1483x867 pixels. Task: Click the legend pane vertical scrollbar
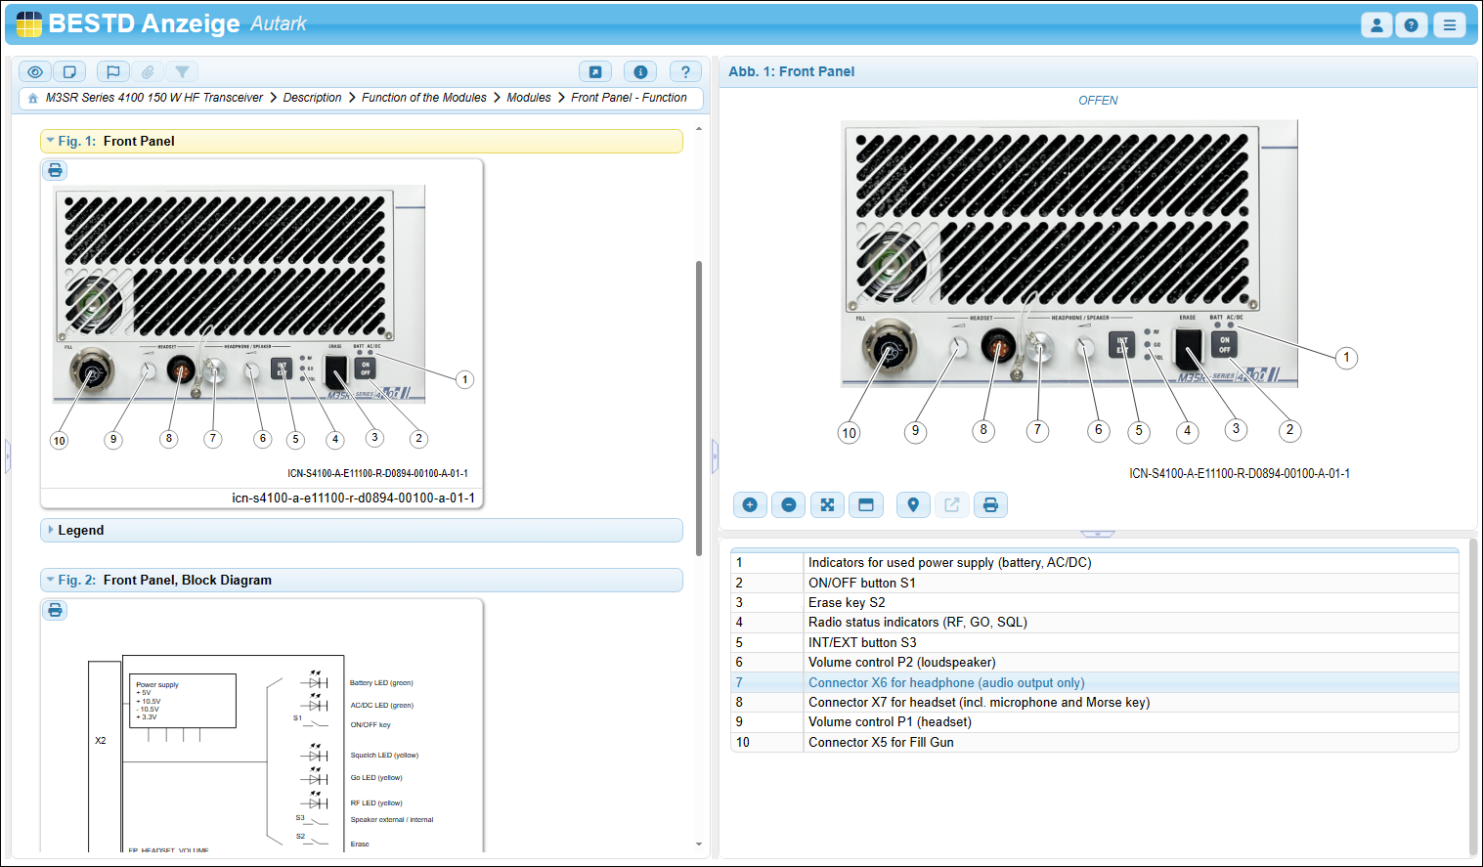pos(1473,697)
